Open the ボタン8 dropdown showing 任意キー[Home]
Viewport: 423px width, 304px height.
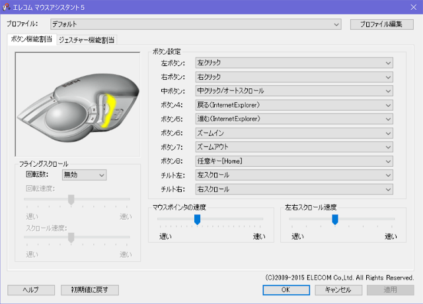[294, 162]
